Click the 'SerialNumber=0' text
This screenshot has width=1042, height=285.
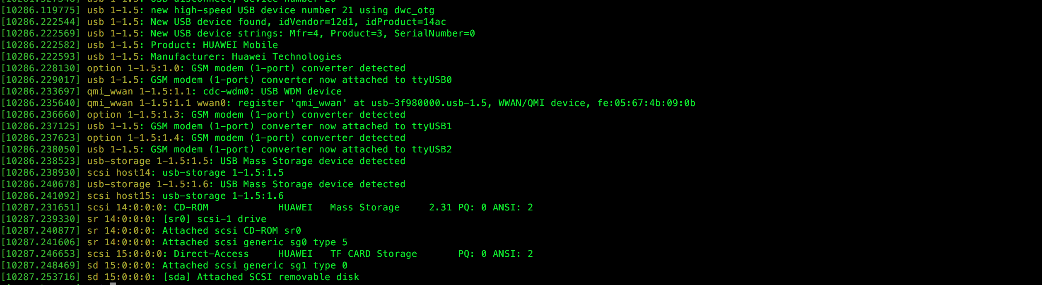pyautogui.click(x=434, y=33)
